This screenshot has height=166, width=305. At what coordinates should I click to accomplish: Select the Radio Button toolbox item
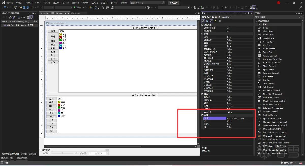pyautogui.click(x=269, y=49)
